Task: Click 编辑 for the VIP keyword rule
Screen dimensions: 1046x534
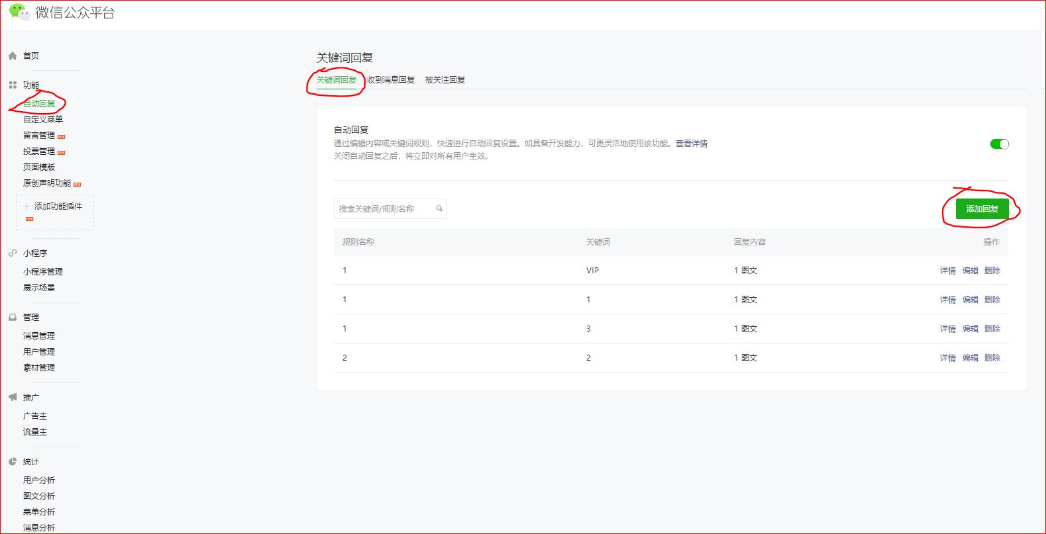Action: coord(970,271)
